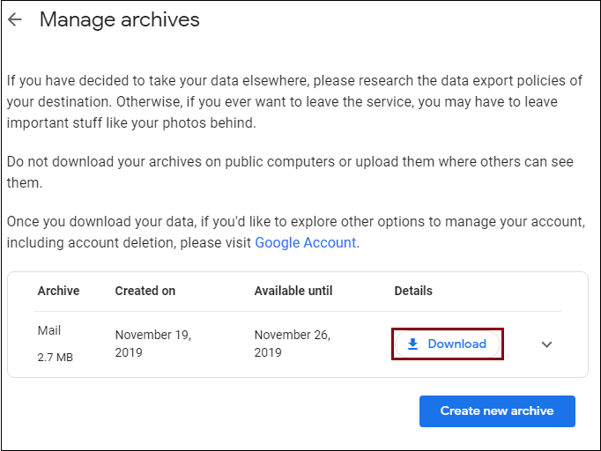
Task: Expand the Mail archive details chevron
Action: 546,344
